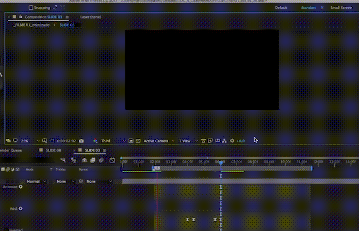Toggle the transparency grid icon
This screenshot has width=359, height=231.
[138, 141]
